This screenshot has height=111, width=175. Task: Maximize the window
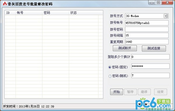[158, 3]
